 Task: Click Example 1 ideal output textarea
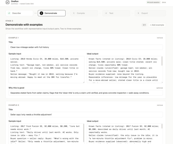tap(125, 69)
